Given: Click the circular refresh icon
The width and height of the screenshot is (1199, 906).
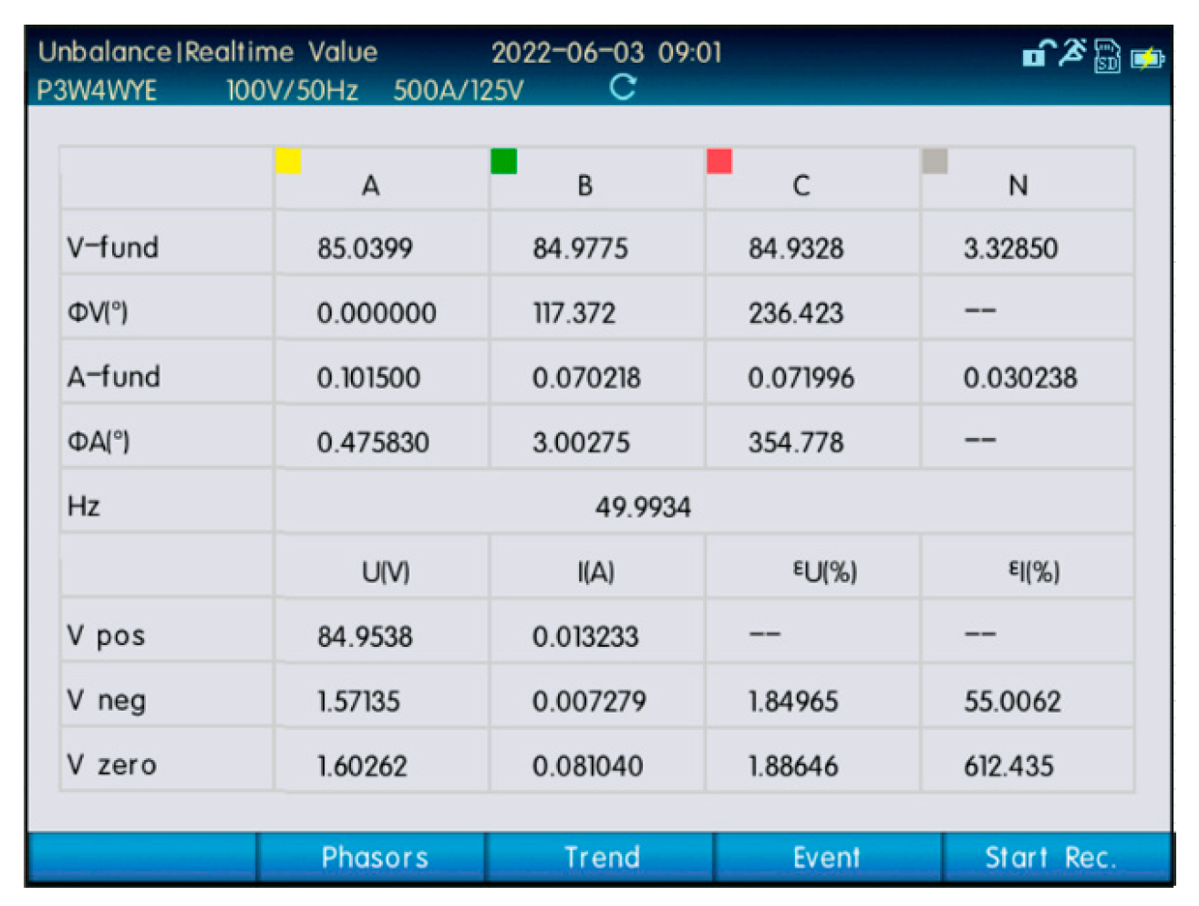Looking at the screenshot, I should (623, 88).
